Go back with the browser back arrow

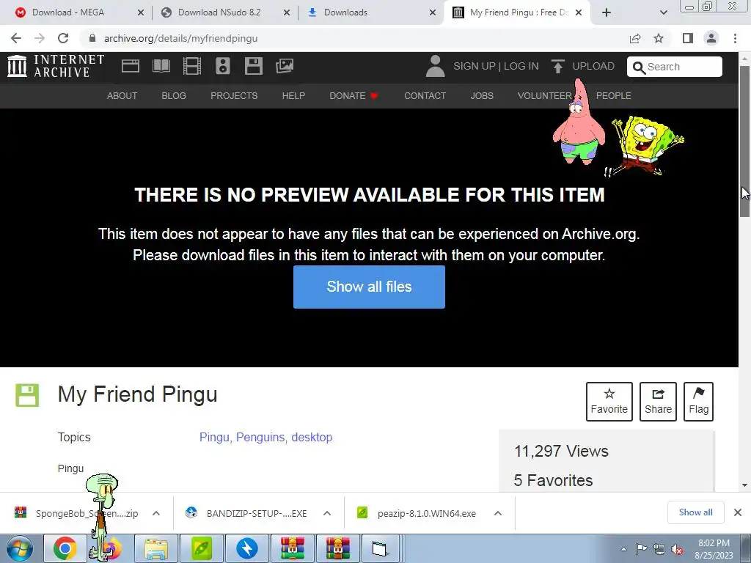pos(16,38)
